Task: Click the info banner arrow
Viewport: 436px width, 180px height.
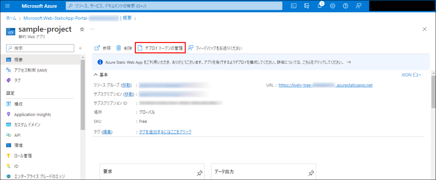Action: pyautogui.click(x=349, y=62)
